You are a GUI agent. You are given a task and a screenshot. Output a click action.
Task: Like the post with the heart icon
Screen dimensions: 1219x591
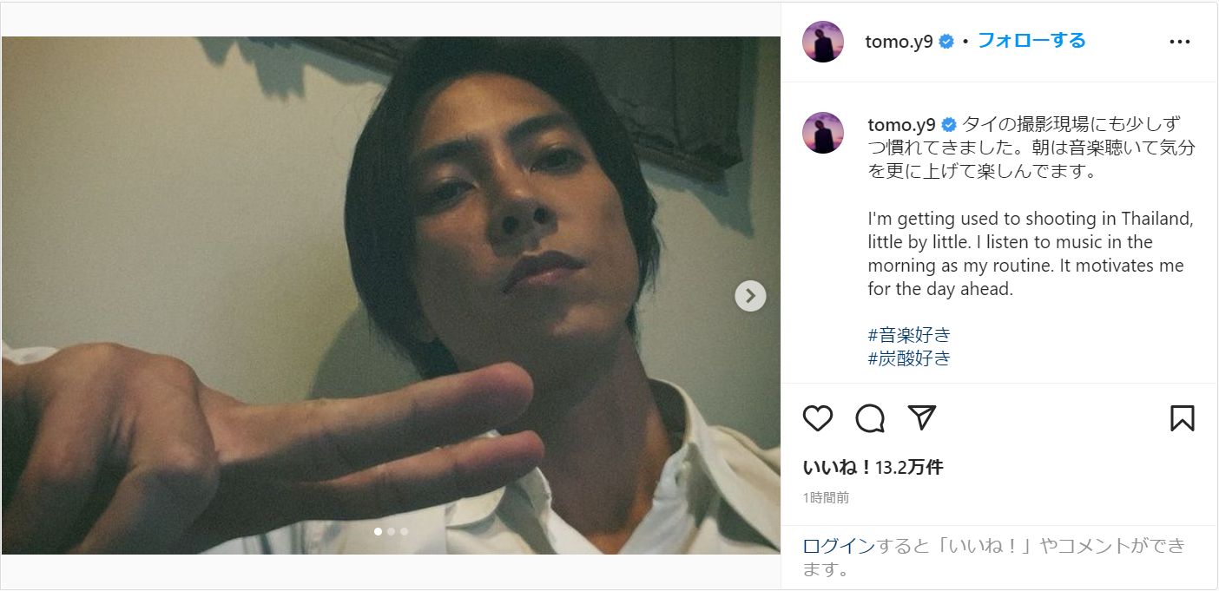(818, 418)
